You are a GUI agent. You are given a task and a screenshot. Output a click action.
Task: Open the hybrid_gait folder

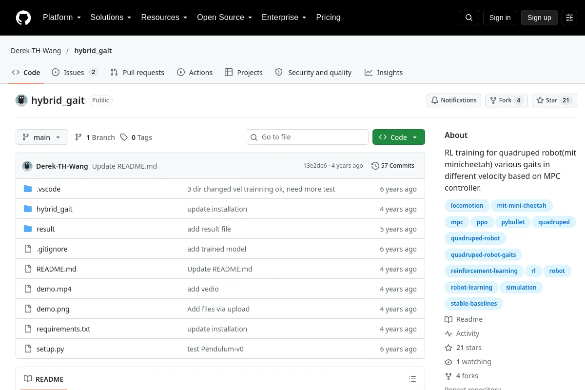coord(55,209)
